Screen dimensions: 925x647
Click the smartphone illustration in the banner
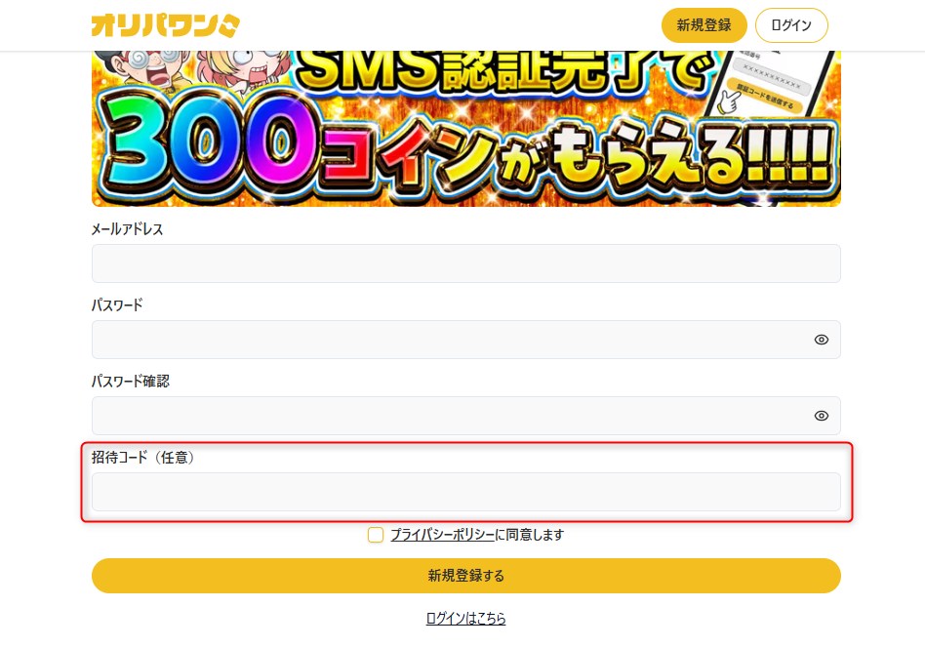[x=770, y=84]
